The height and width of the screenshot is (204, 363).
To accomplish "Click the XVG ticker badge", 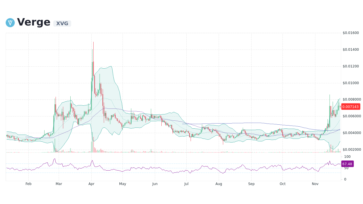I will [62, 24].
